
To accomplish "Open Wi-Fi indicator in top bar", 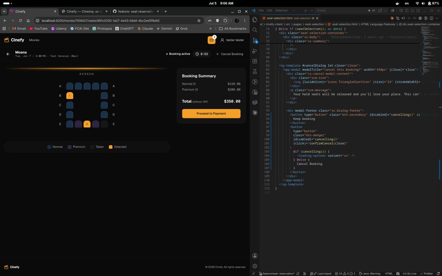I will point(417,3).
